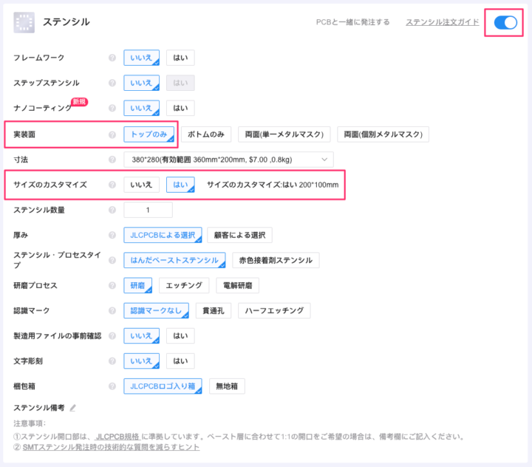
Task: Turn off the PCBと一緒に発注する toggle switch
Action: click(x=505, y=22)
